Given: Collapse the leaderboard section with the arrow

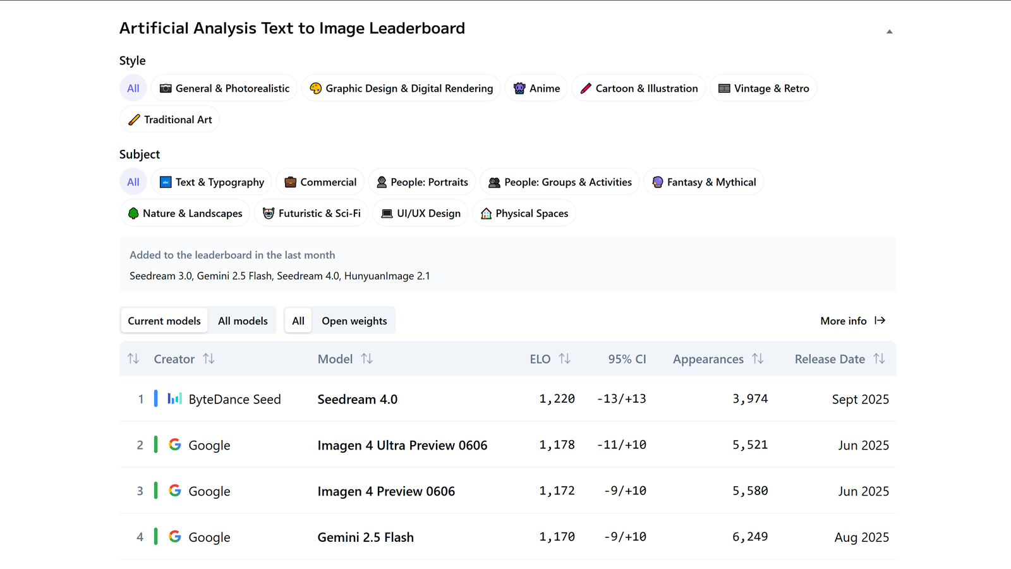Looking at the screenshot, I should tap(889, 32).
